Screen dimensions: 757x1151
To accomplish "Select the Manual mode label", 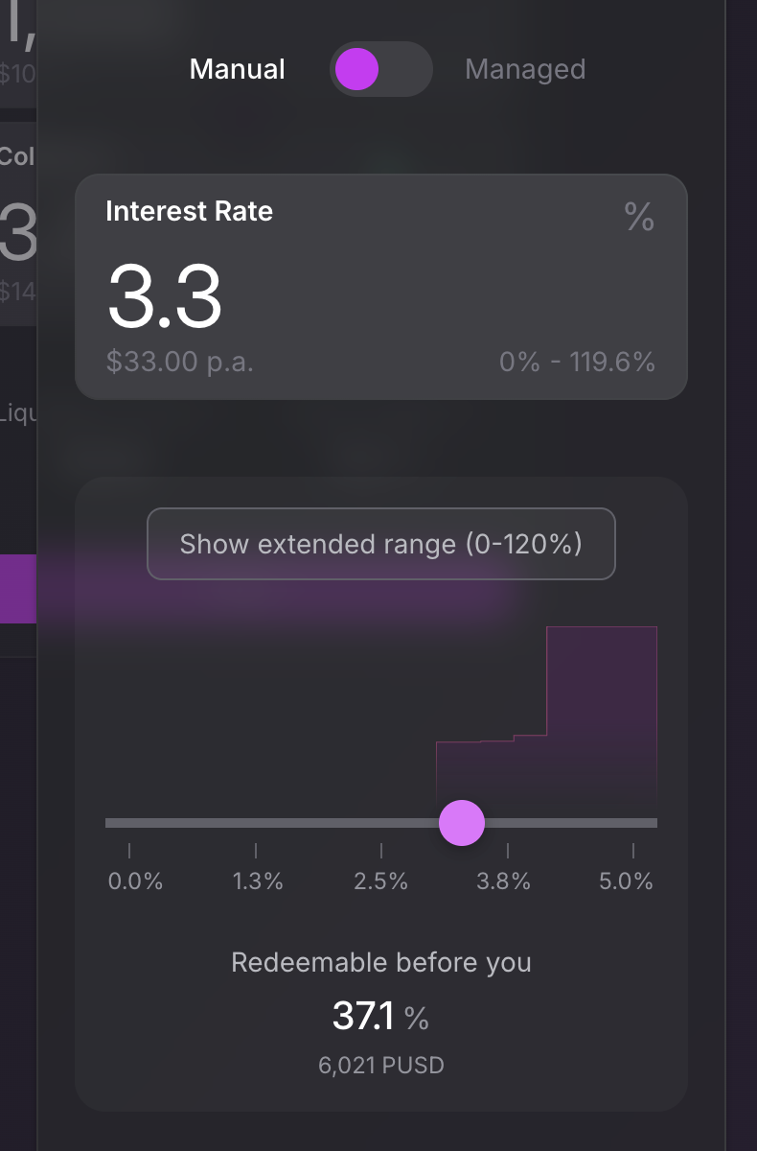I will pyautogui.click(x=237, y=70).
